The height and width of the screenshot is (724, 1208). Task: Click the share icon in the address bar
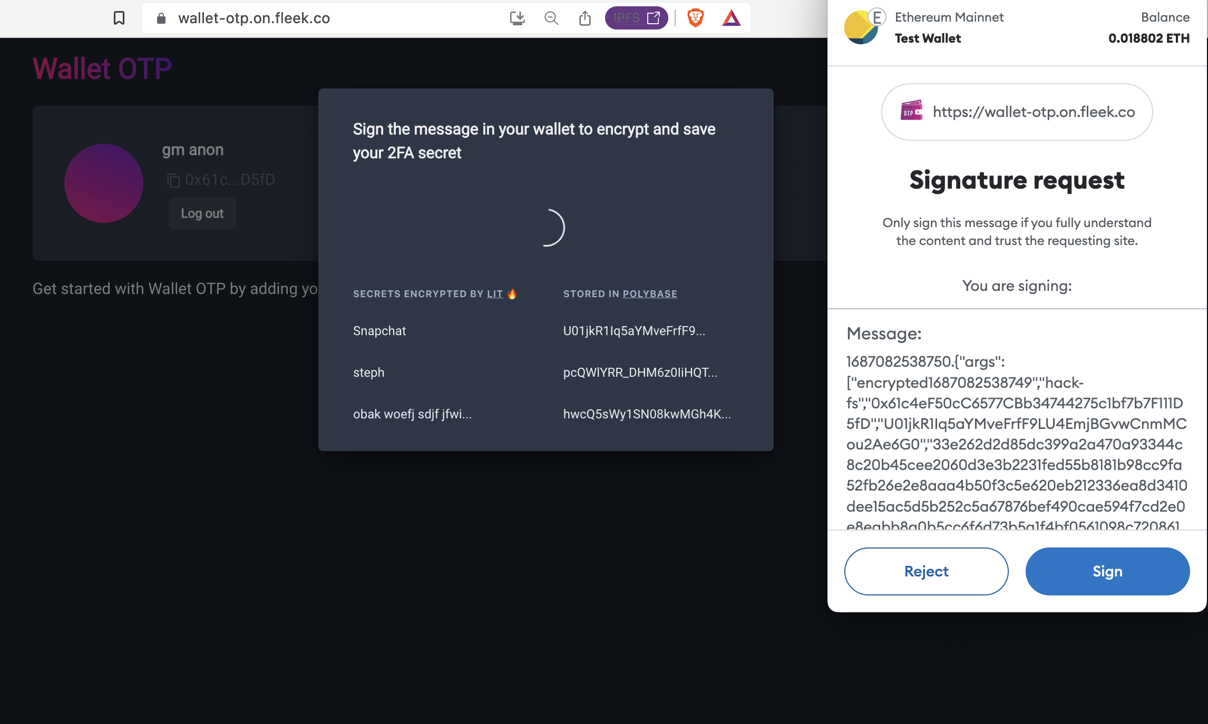[585, 18]
